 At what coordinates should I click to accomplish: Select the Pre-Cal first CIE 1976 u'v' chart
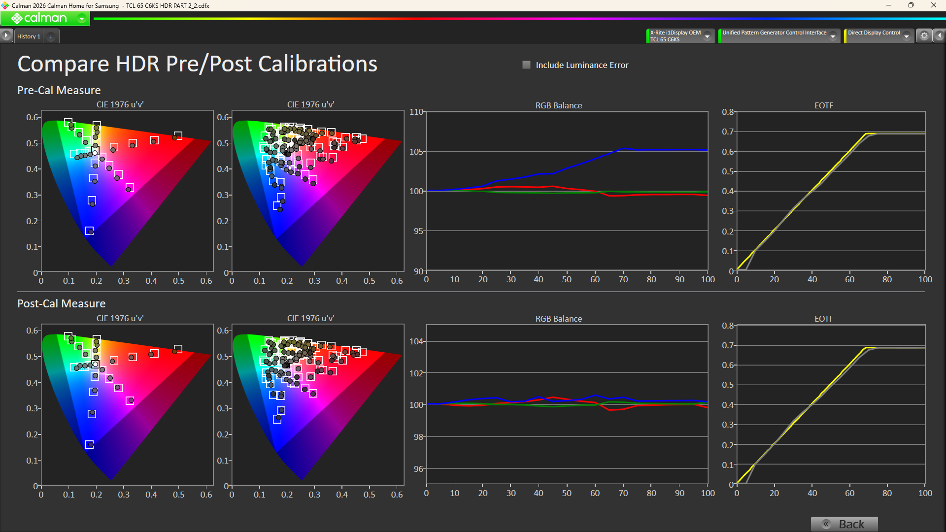pyautogui.click(x=127, y=191)
